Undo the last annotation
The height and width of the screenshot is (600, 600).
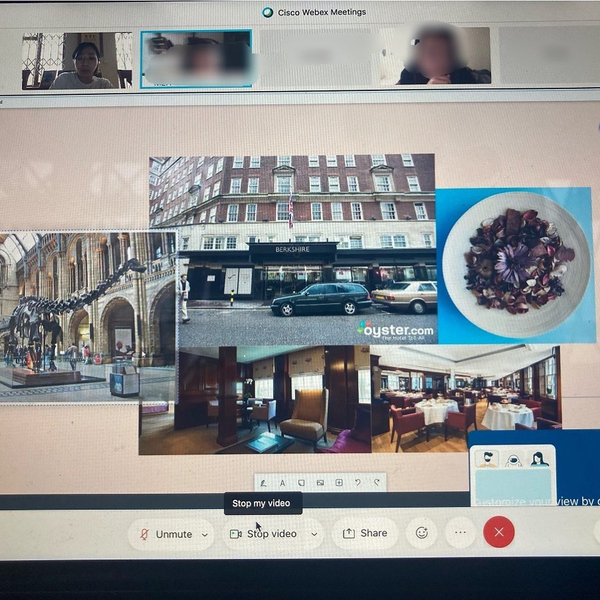tap(358, 482)
